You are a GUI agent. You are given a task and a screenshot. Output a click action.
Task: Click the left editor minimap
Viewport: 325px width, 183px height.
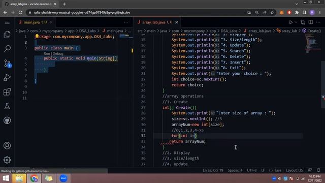[x=125, y=36]
